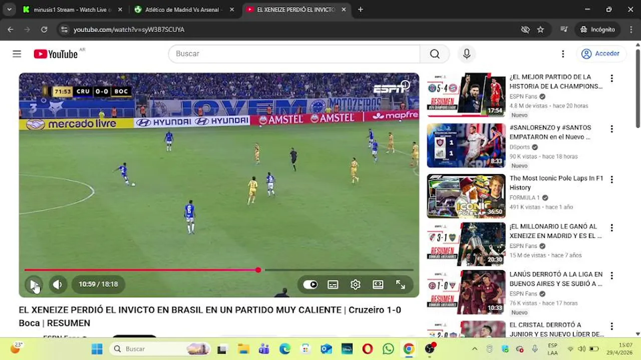This screenshot has height=360, width=641.
Task: Go back to the previous page
Action: (11, 29)
